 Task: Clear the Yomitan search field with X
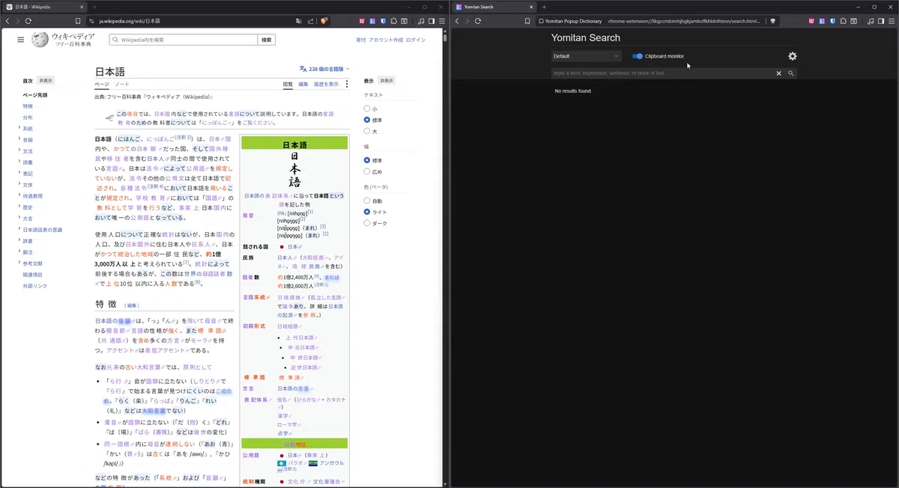click(778, 73)
